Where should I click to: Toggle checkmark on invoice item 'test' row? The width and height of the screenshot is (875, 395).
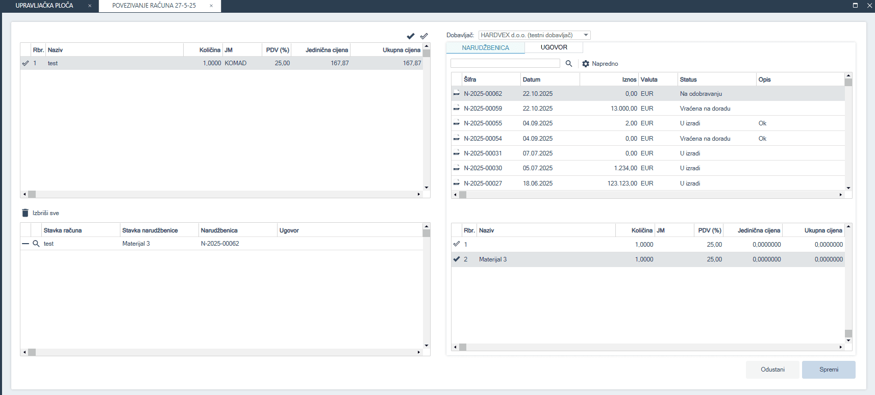click(26, 63)
